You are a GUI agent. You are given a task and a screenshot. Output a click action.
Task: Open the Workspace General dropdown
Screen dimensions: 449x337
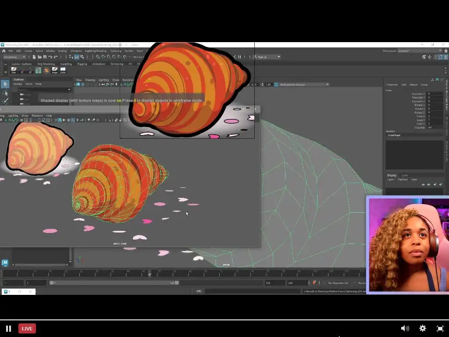click(420, 51)
